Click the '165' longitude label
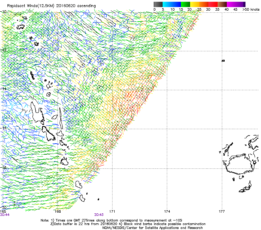Image resolution: width=261 pixels, height=230 pixels. click(3, 212)
